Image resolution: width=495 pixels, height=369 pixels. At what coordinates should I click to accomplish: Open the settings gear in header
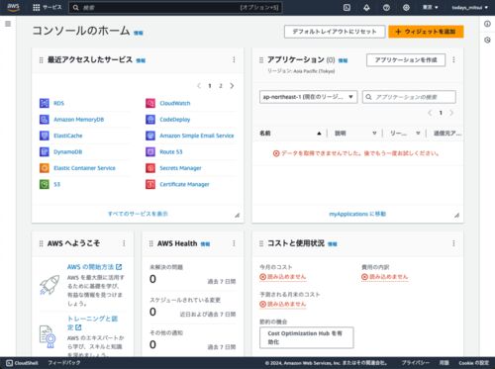(x=406, y=7)
